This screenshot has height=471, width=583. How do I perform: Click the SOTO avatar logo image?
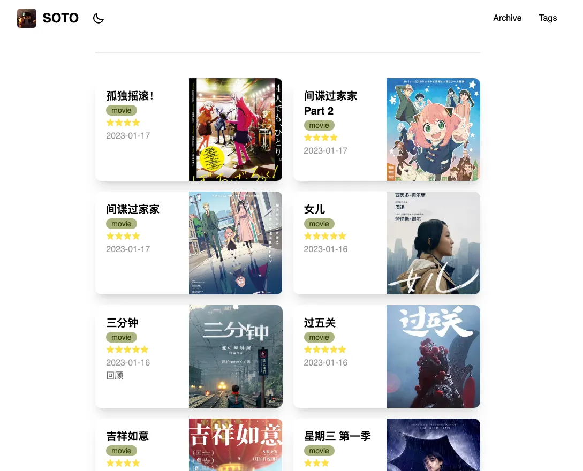point(27,18)
